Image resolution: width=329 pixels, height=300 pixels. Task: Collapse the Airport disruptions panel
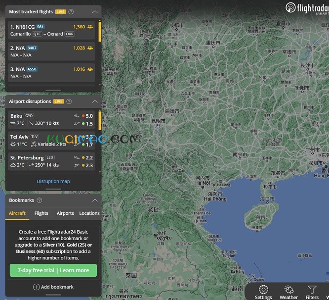click(95, 101)
